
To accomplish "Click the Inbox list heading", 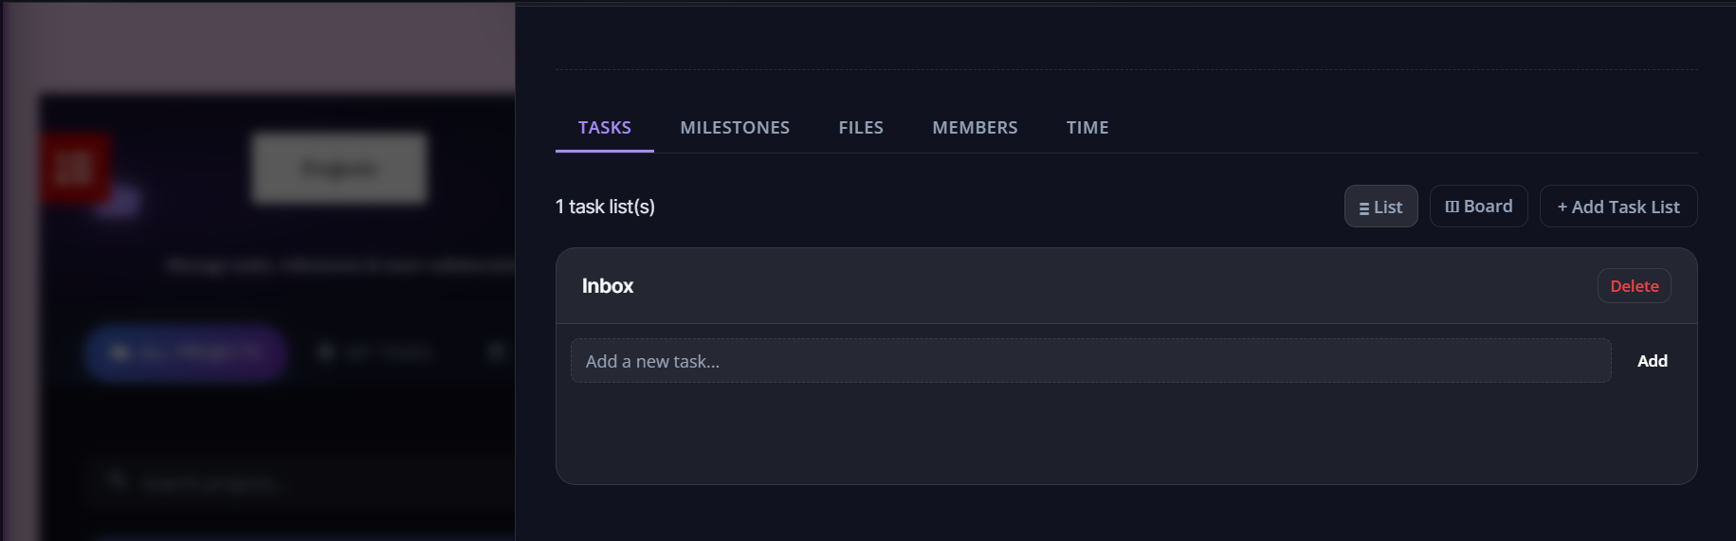I will (x=608, y=286).
